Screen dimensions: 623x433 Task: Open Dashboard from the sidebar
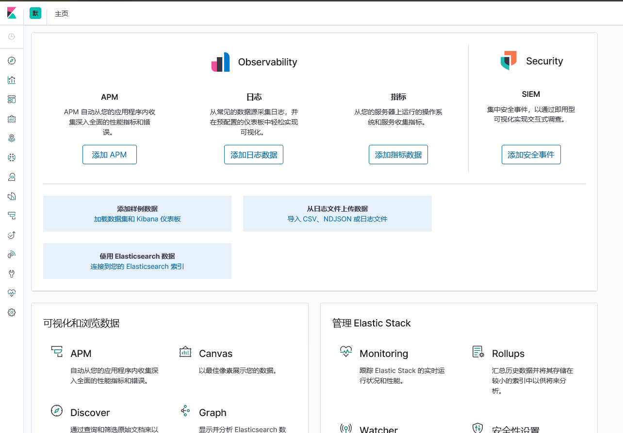(12, 99)
